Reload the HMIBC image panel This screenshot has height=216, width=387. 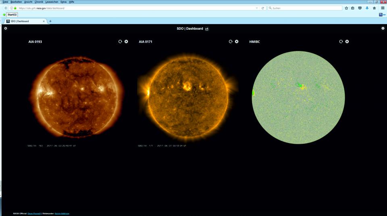[x=341, y=42]
